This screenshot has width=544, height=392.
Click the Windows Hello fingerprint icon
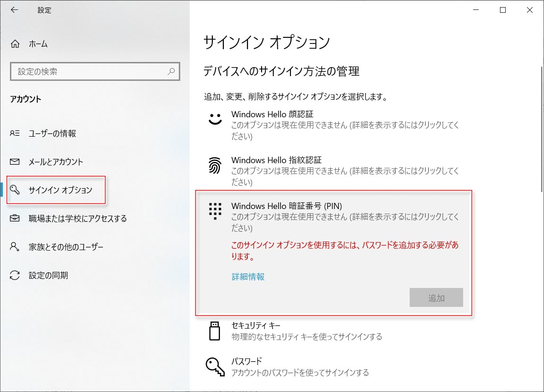215,165
